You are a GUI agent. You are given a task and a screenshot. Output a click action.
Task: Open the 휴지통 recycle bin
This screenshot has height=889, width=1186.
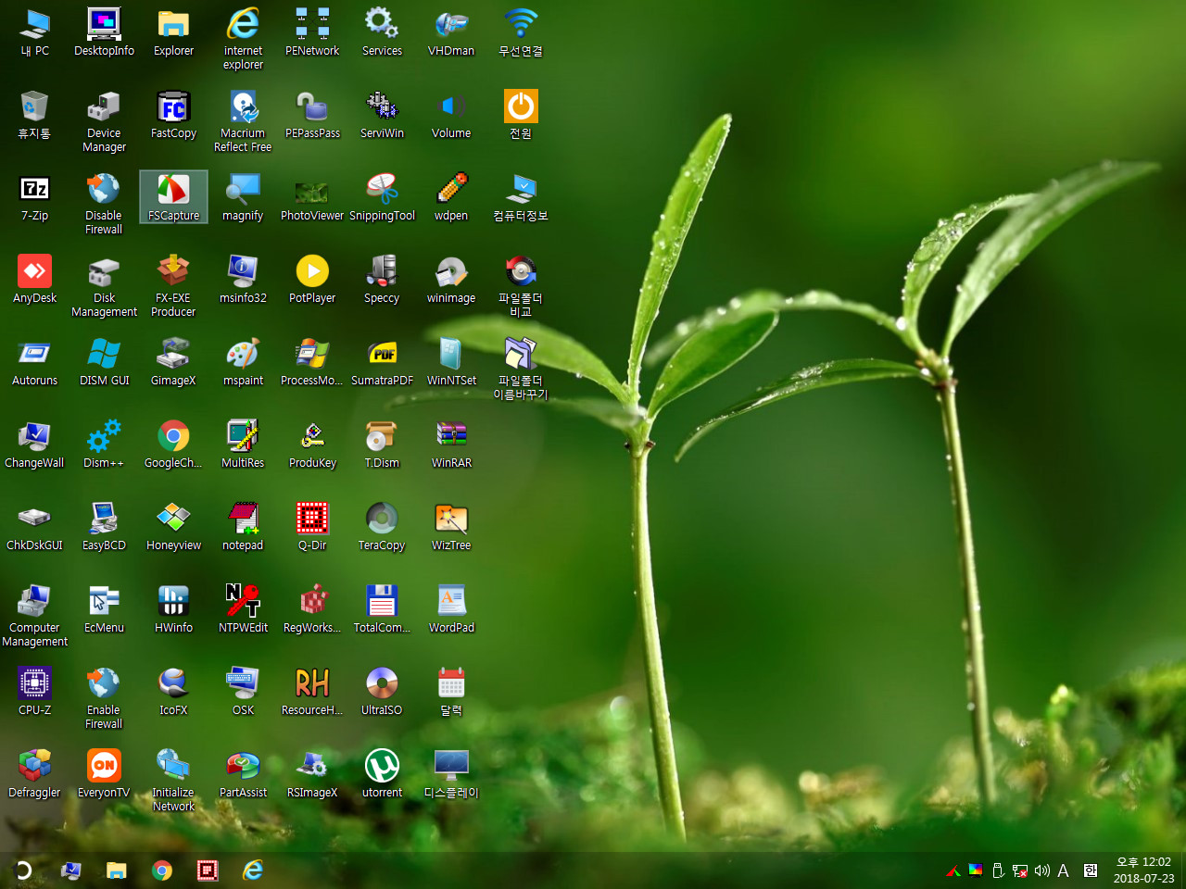tap(34, 115)
